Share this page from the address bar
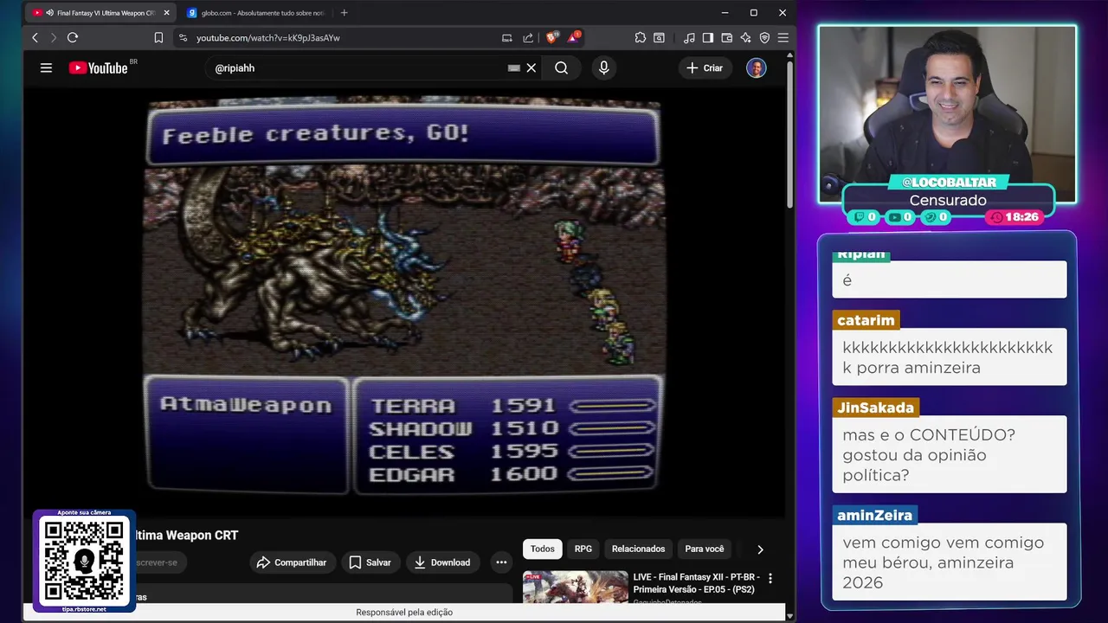Screen dimensions: 1108x623 (528, 37)
